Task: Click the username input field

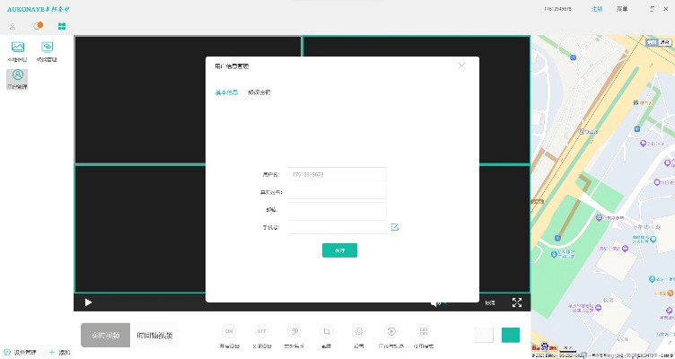Action: pos(337,174)
